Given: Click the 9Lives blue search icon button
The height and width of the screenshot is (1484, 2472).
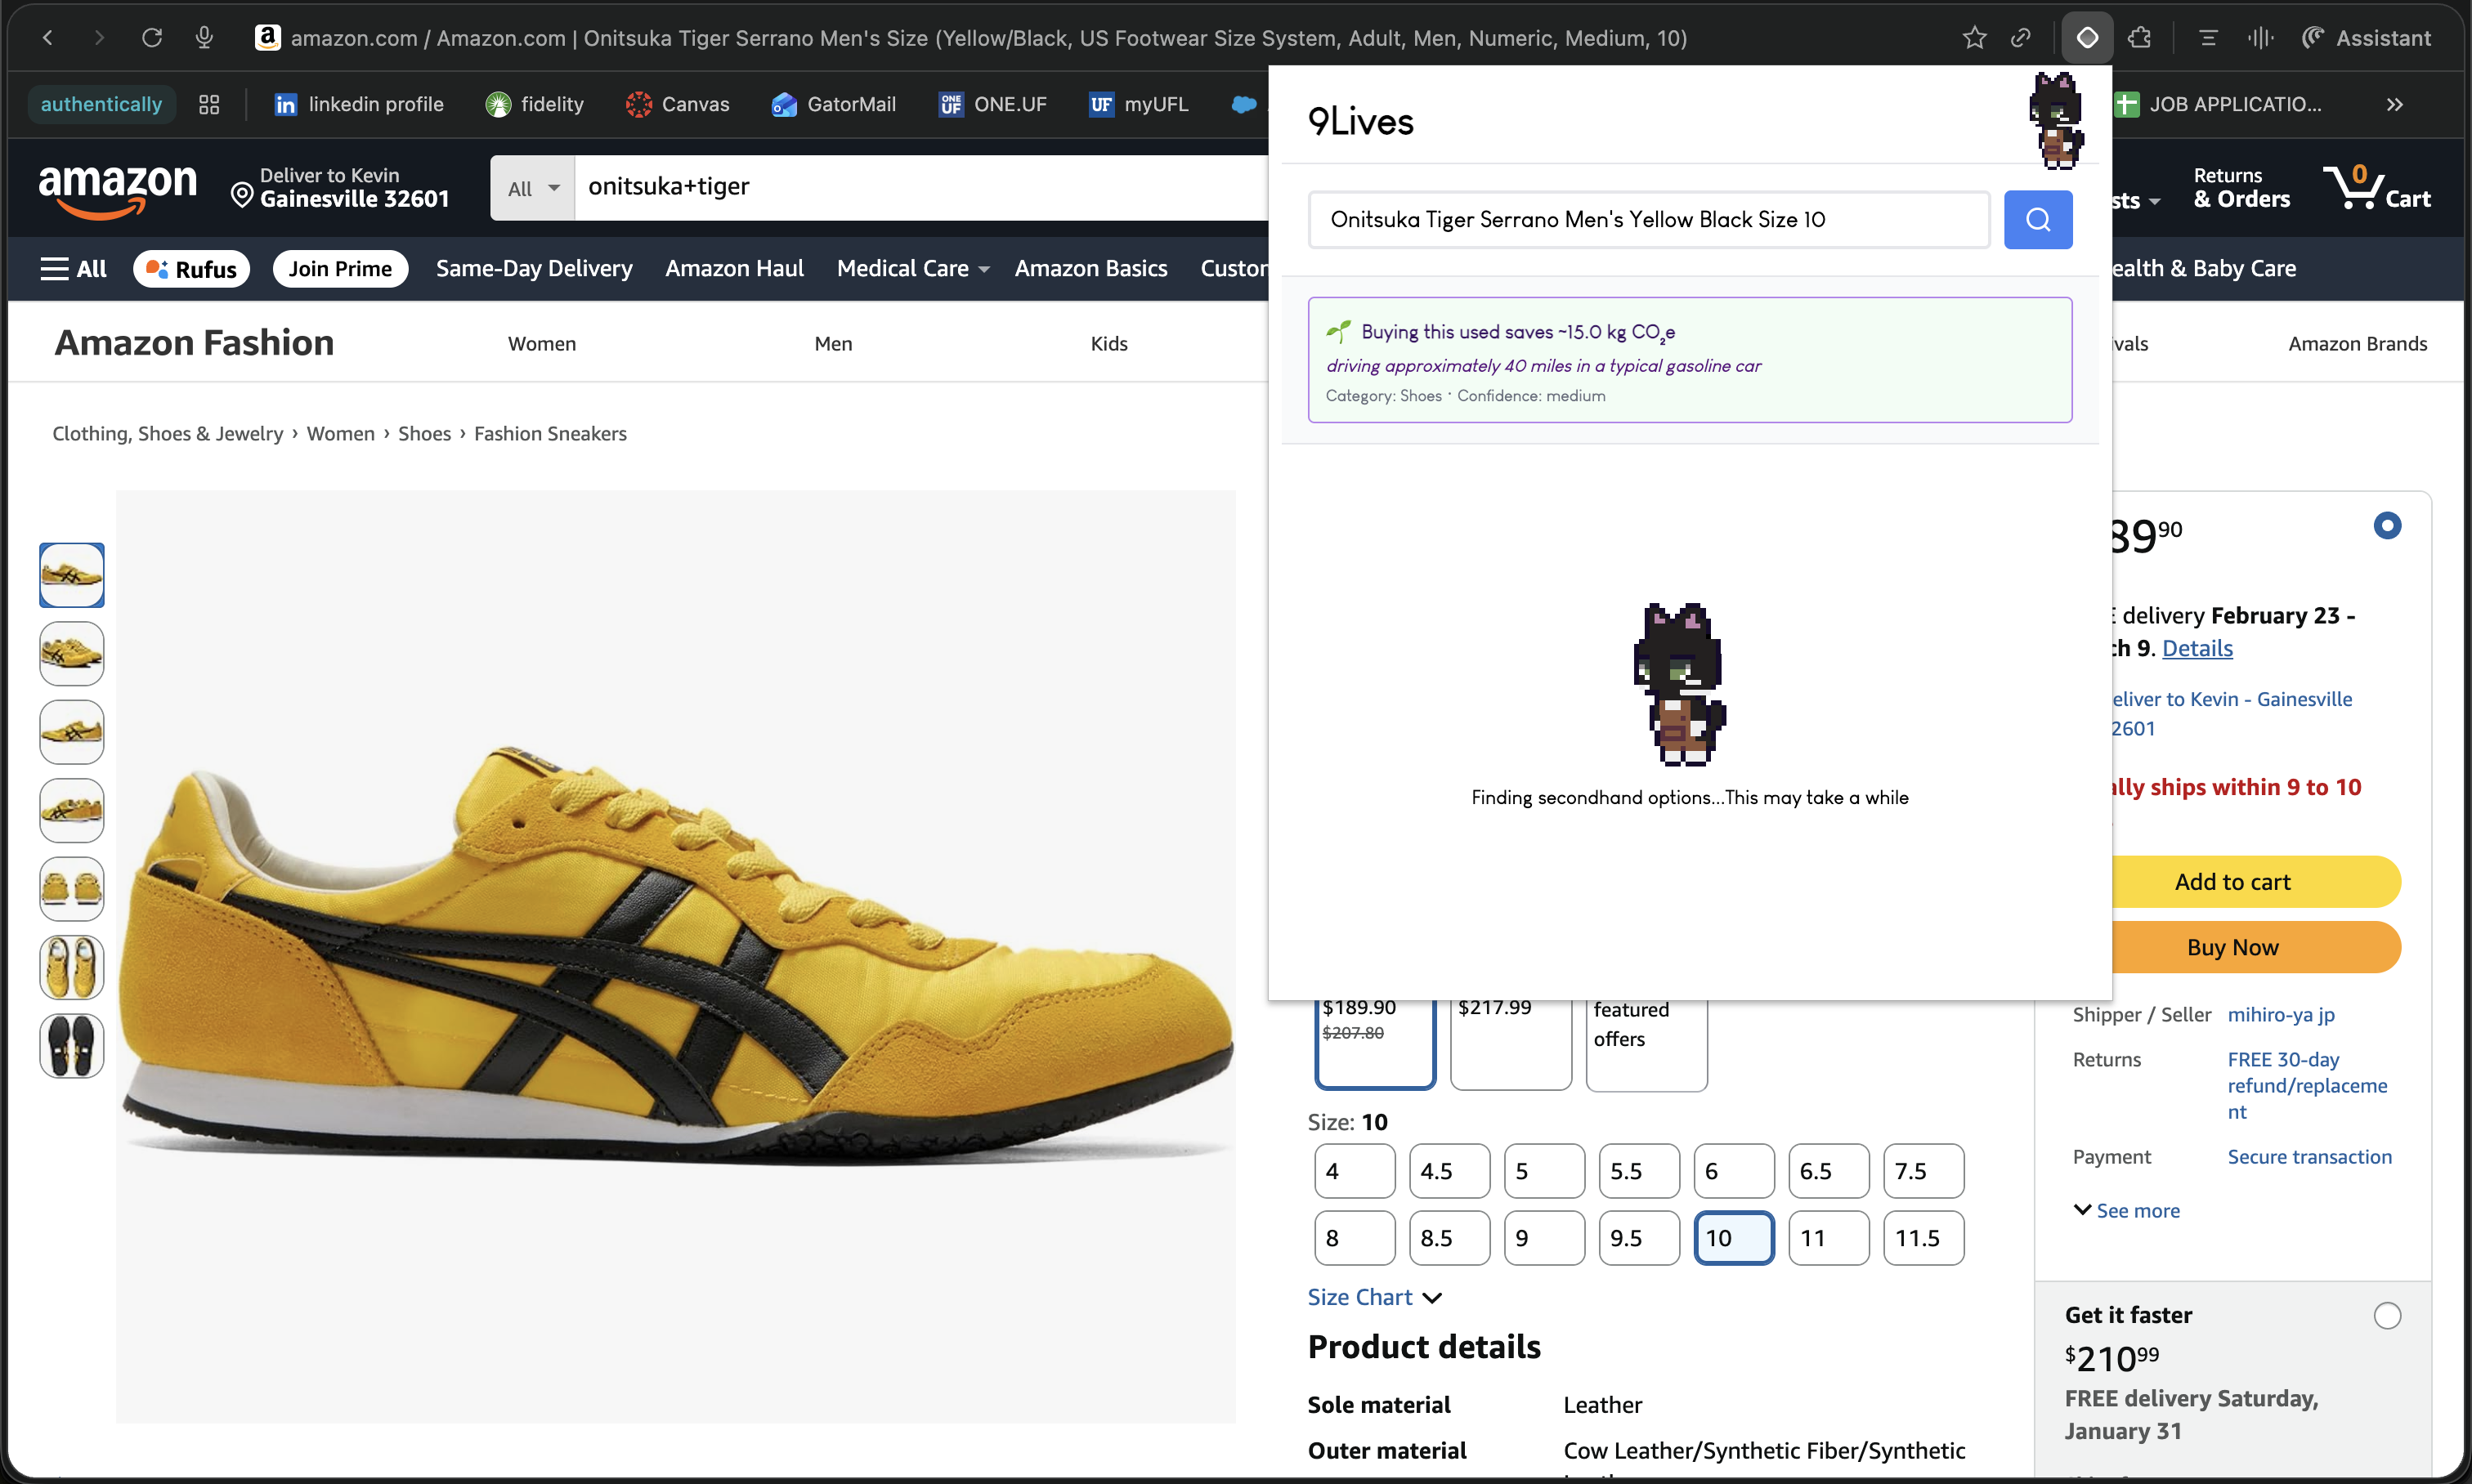Looking at the screenshot, I should click(2037, 219).
